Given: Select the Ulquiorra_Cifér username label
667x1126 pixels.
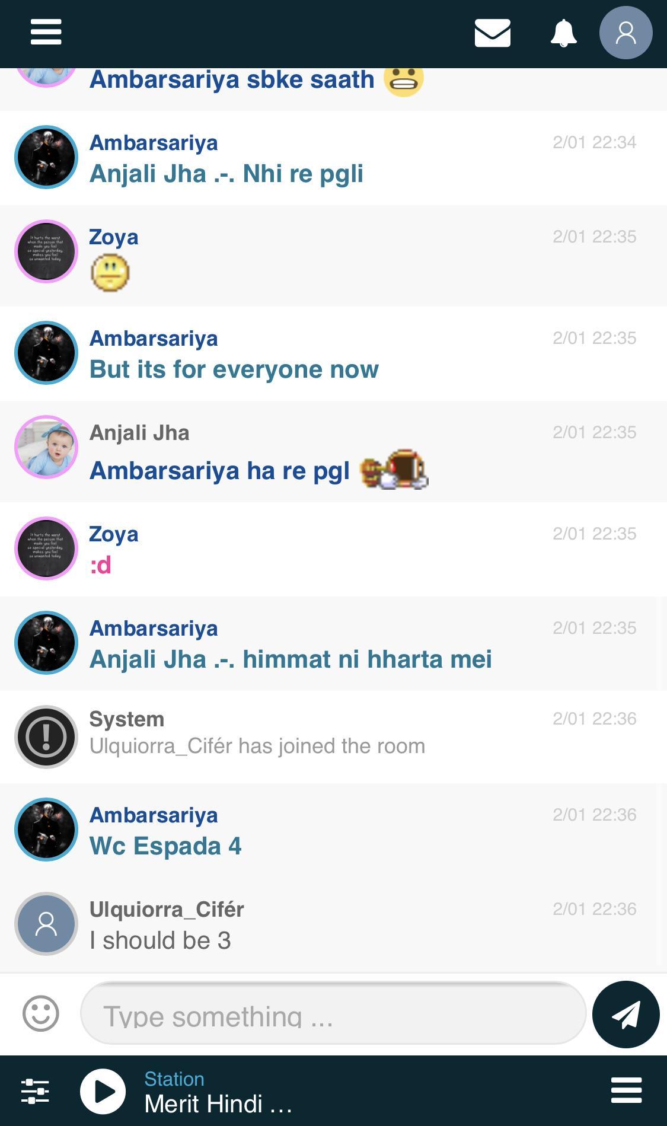Looking at the screenshot, I should pyautogui.click(x=167, y=909).
